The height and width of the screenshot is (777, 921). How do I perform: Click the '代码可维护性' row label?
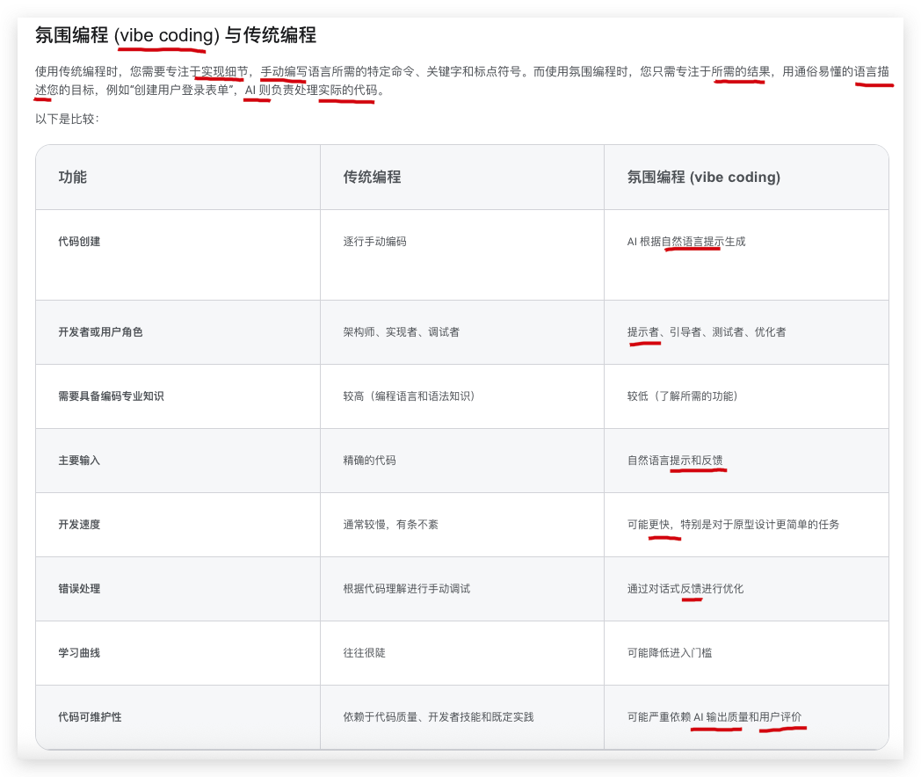coord(90,717)
